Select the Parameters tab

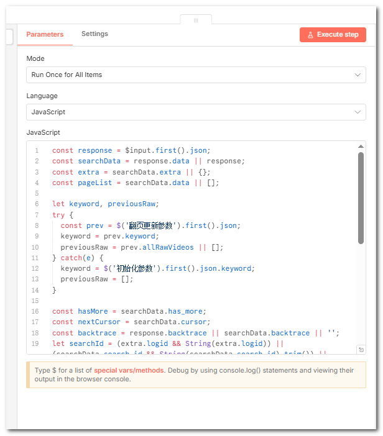[x=45, y=35]
